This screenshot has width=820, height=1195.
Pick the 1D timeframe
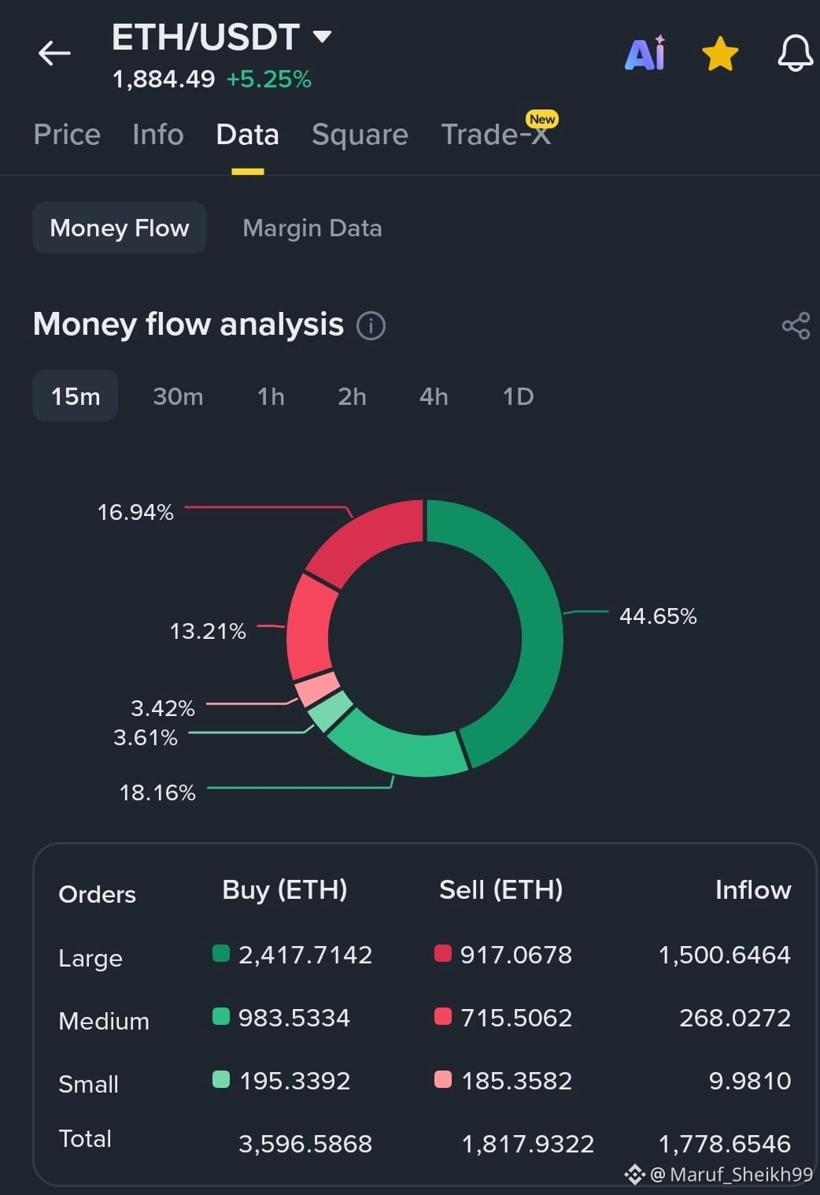(x=518, y=395)
